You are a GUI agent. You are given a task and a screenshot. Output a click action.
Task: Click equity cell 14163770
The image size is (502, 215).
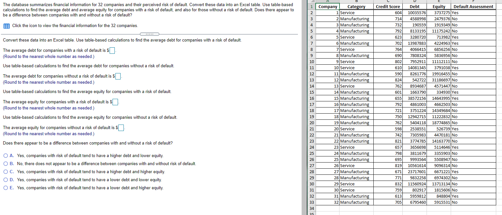click(439, 141)
